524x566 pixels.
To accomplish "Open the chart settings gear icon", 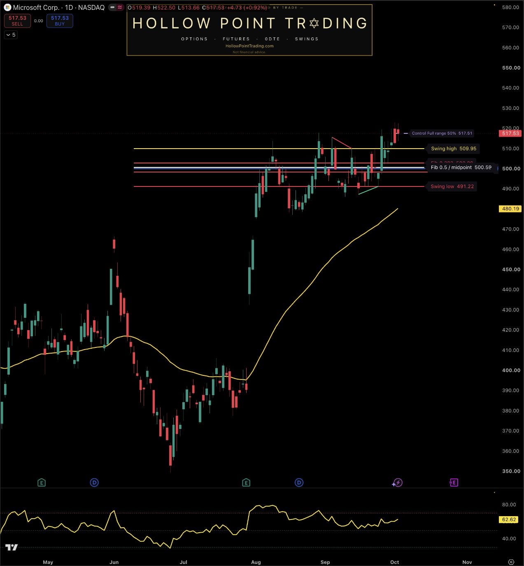I will coord(511,562).
